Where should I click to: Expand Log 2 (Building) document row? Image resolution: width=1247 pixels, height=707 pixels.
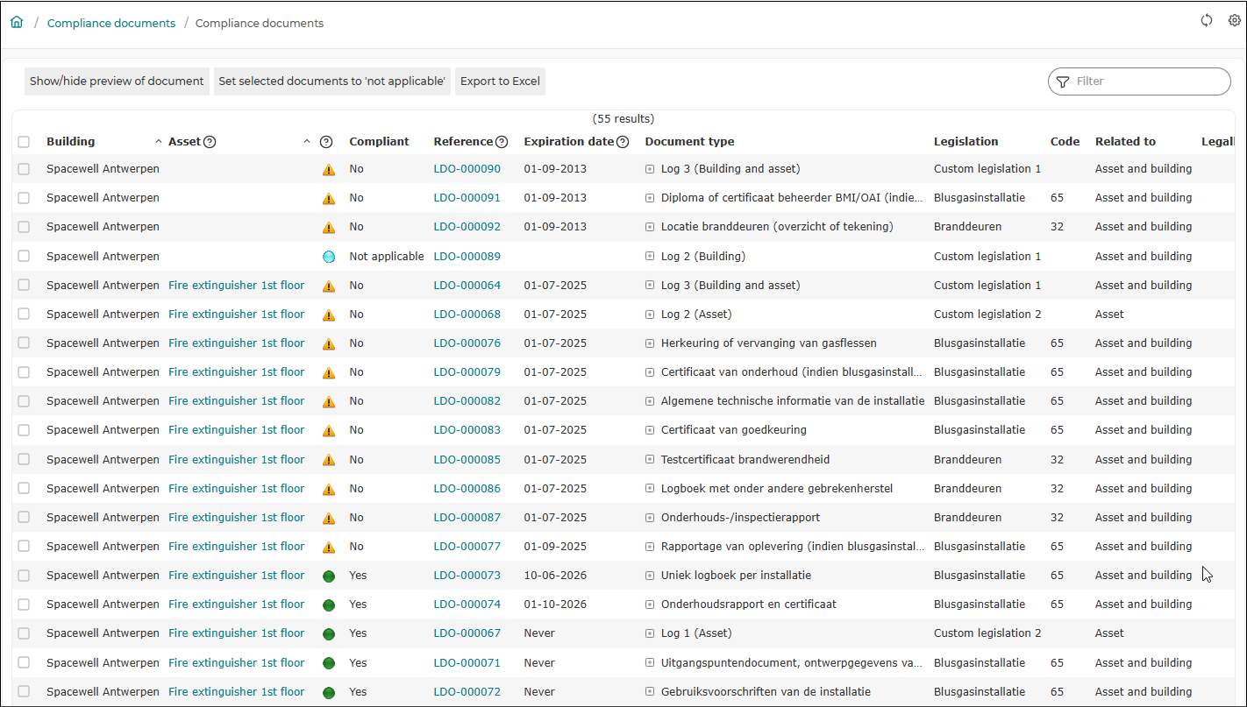pos(650,257)
